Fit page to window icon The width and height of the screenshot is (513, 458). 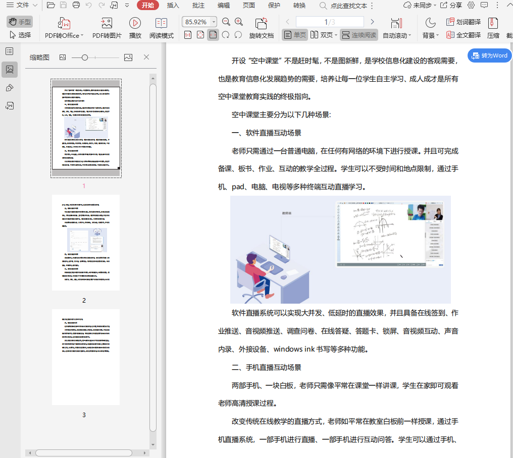pos(200,35)
